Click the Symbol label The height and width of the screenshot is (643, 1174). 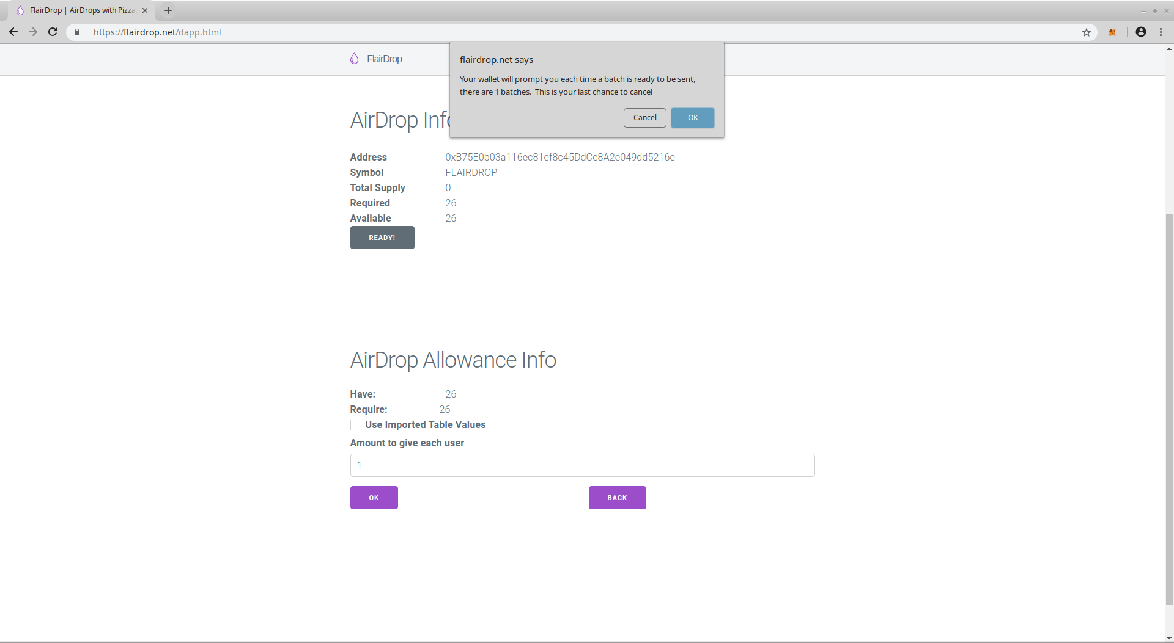367,172
